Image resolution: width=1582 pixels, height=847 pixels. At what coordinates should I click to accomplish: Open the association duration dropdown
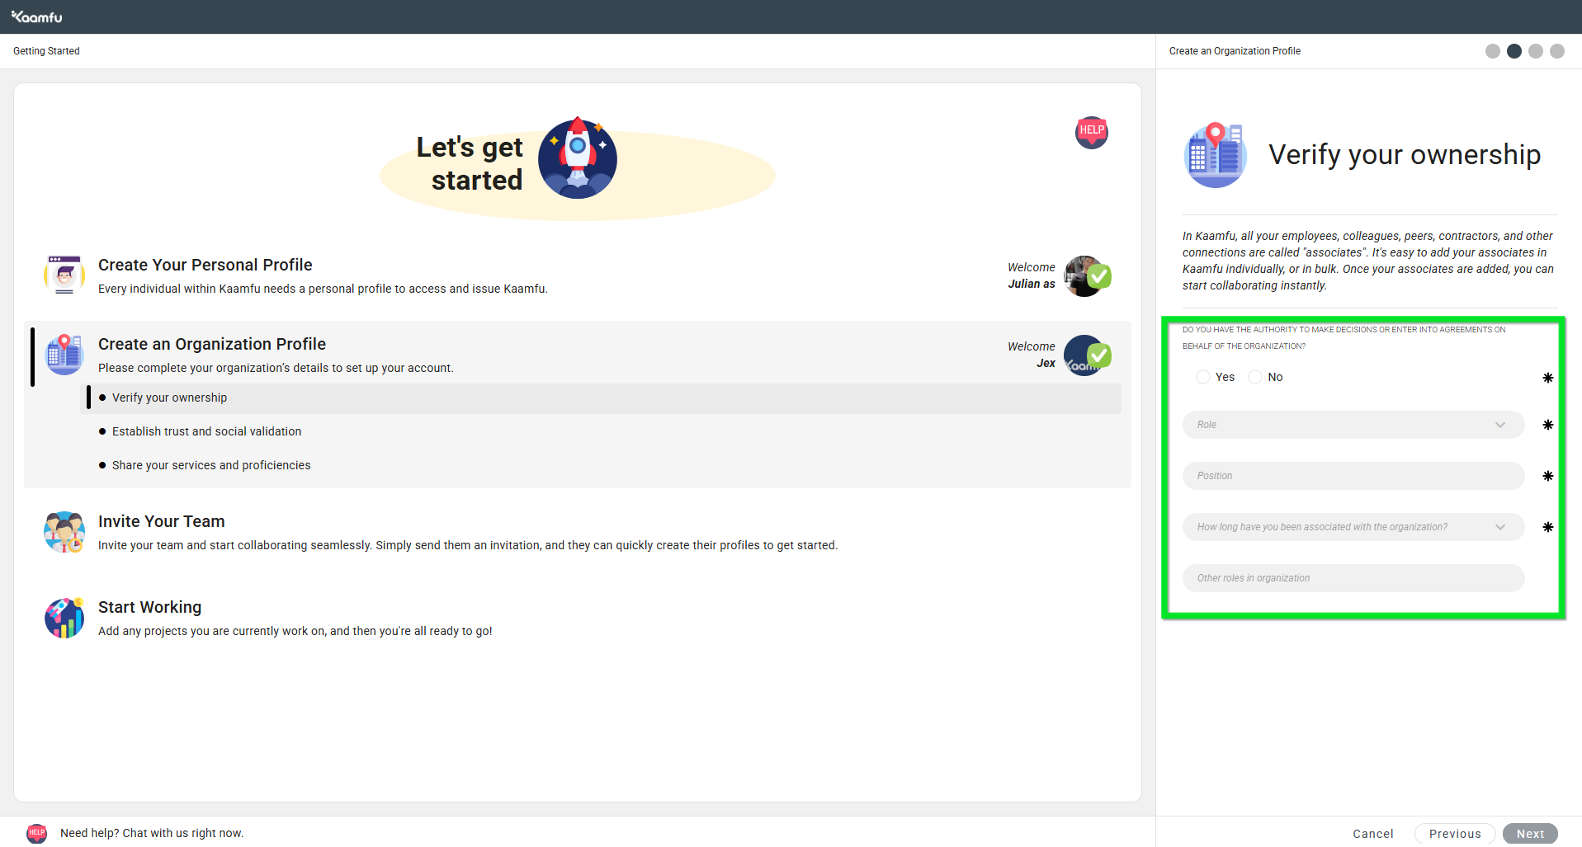[1353, 527]
